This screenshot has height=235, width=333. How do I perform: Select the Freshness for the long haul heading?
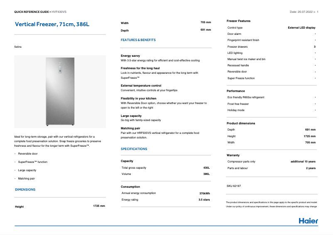coord(140,68)
